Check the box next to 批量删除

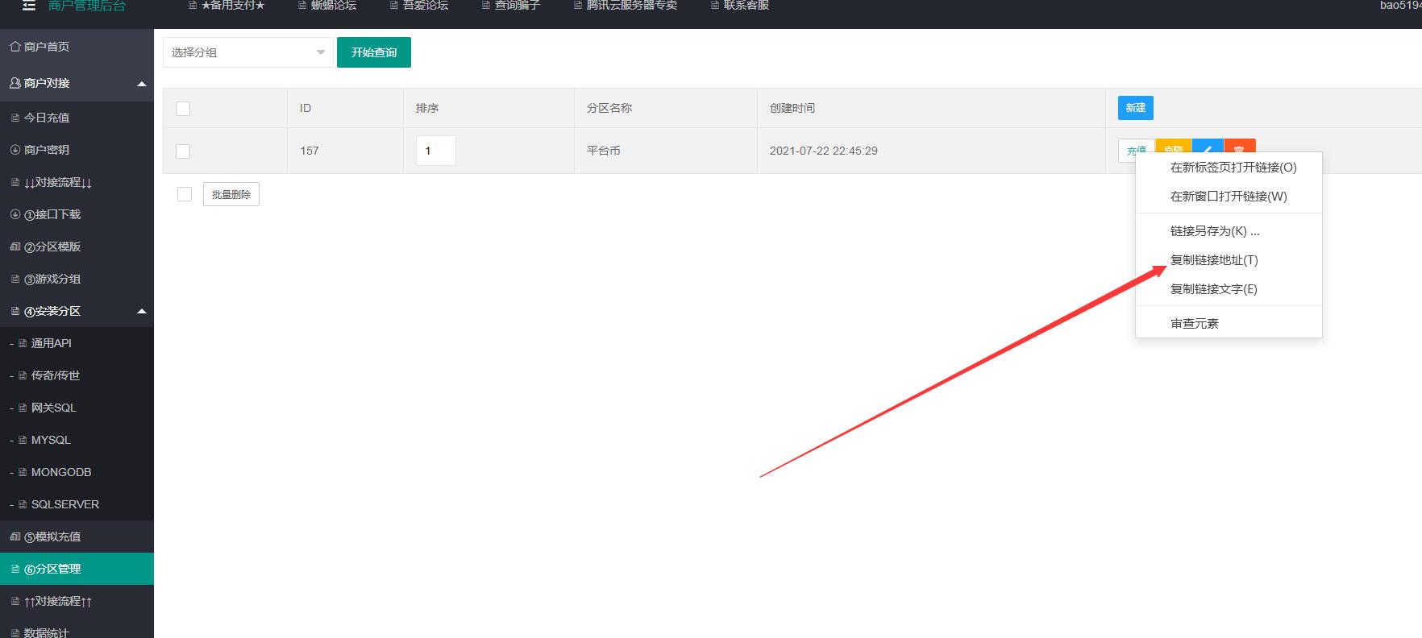coord(185,194)
